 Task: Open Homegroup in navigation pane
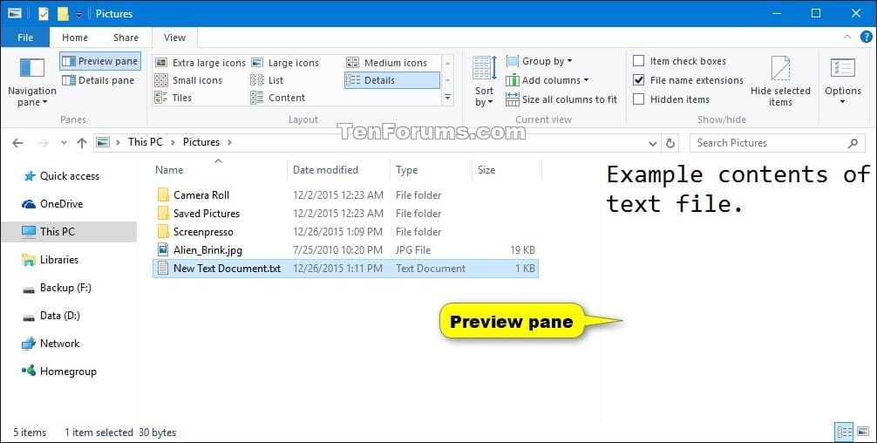click(x=58, y=371)
